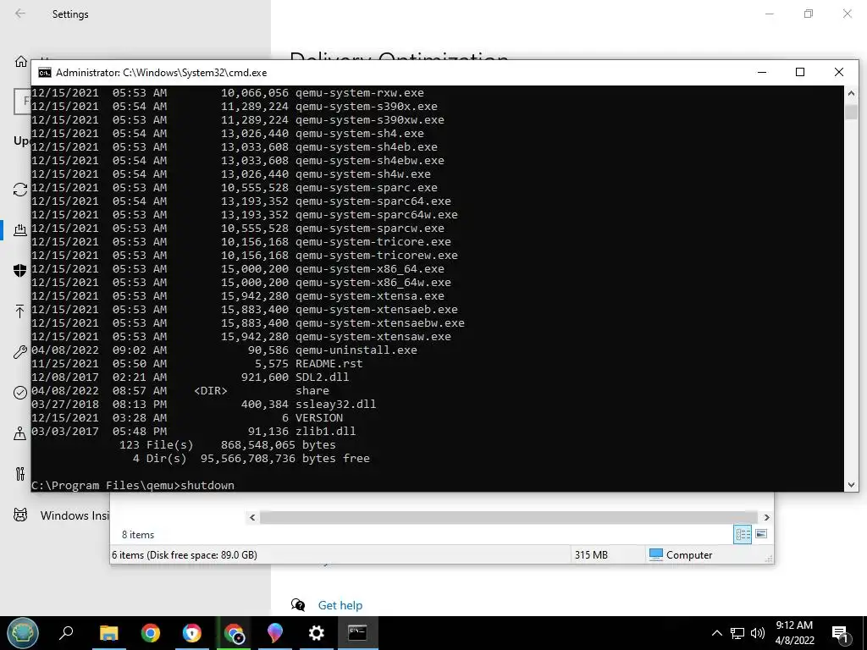This screenshot has height=650, width=867.
Task: Click Computer label in Explorer status bar
Action: [x=689, y=555]
